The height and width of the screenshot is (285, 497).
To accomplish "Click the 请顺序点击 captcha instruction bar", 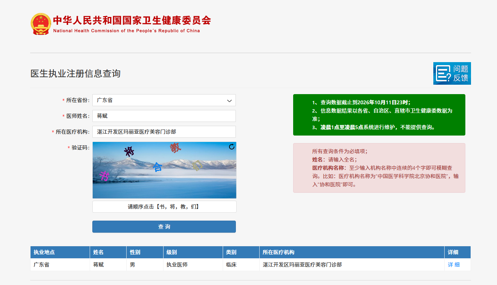I will (164, 207).
